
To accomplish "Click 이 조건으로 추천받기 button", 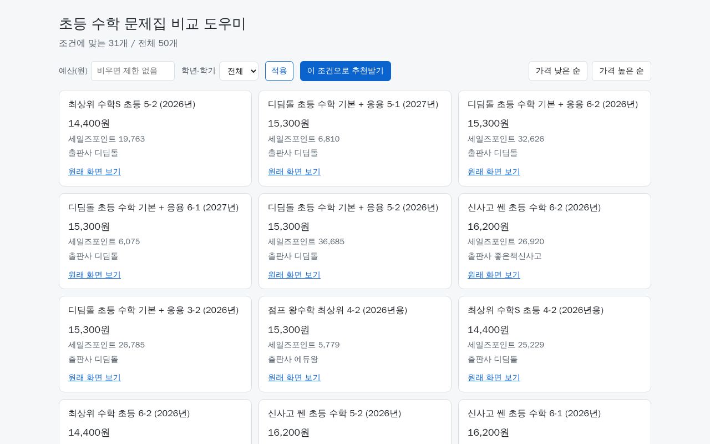I will [x=346, y=71].
